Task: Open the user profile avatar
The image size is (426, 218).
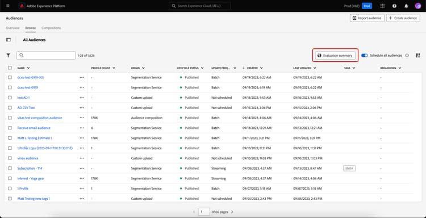Action: [418, 6]
